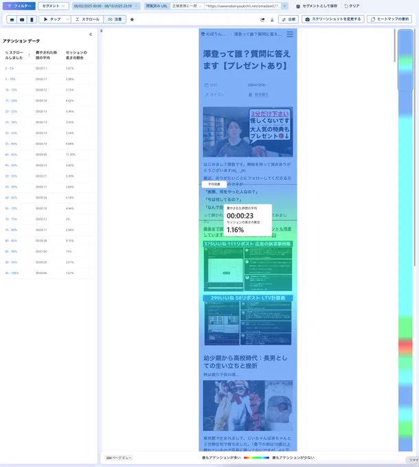Select the mobile device view icon

click(x=32, y=19)
